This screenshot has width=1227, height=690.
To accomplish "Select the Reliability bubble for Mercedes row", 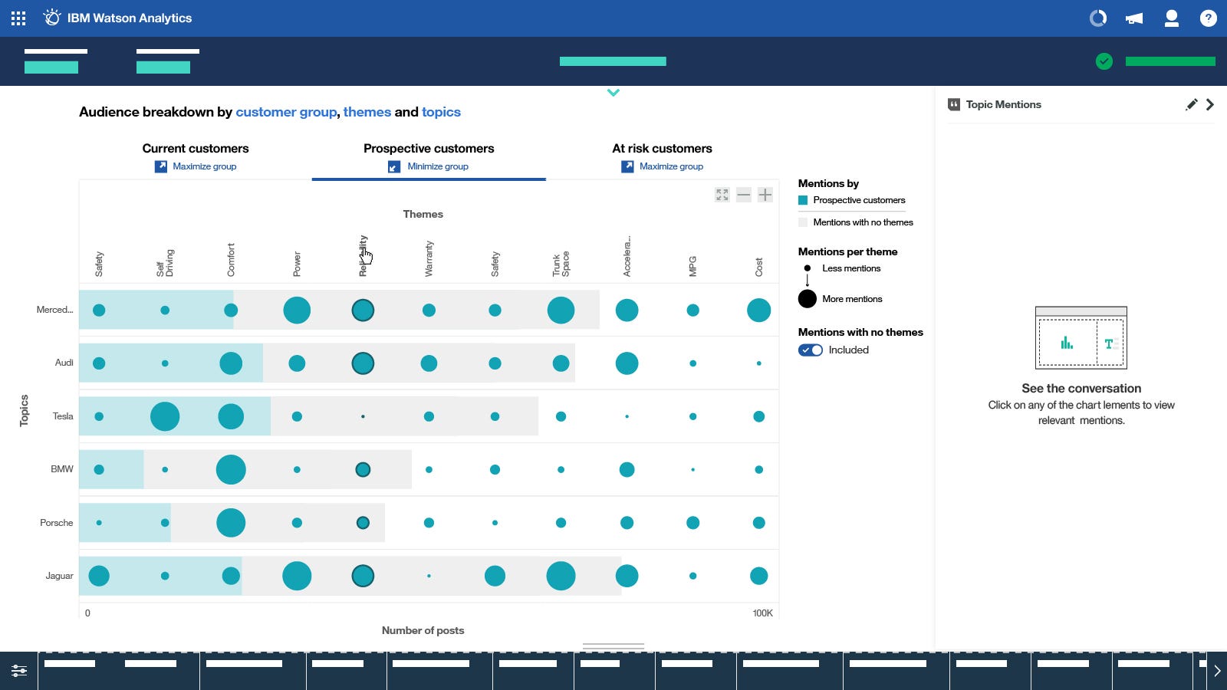I will coord(363,310).
